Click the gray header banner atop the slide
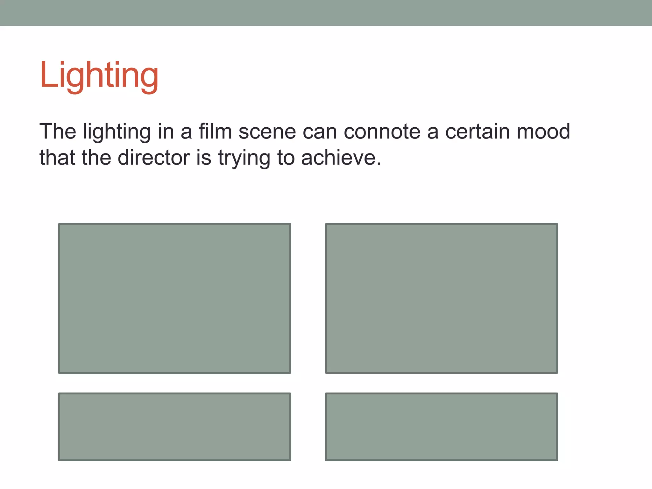This screenshot has width=652, height=489. (326, 13)
